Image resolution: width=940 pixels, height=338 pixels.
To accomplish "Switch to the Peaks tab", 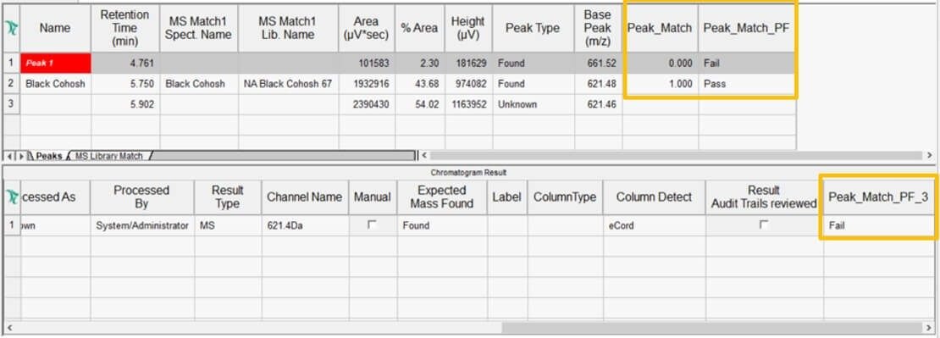I will [x=48, y=156].
